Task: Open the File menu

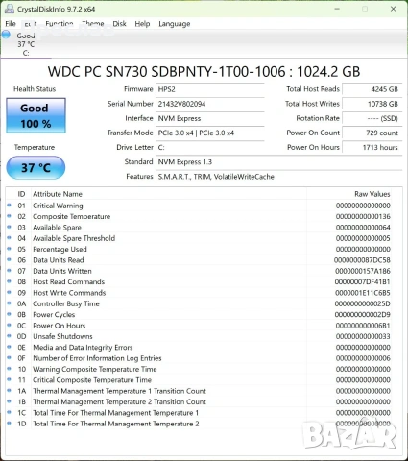Action: coord(11,24)
